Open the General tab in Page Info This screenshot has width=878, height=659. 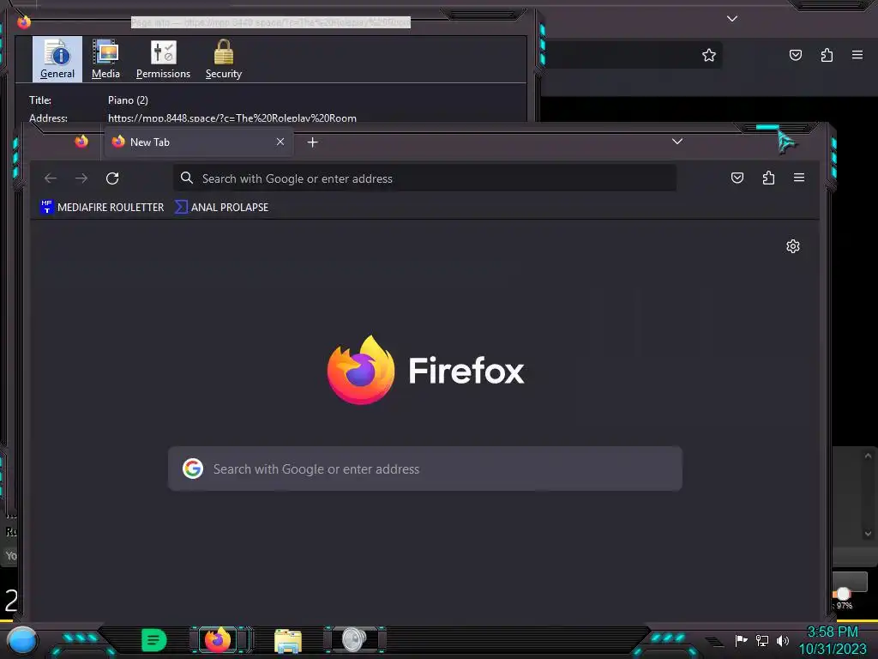coord(57,59)
